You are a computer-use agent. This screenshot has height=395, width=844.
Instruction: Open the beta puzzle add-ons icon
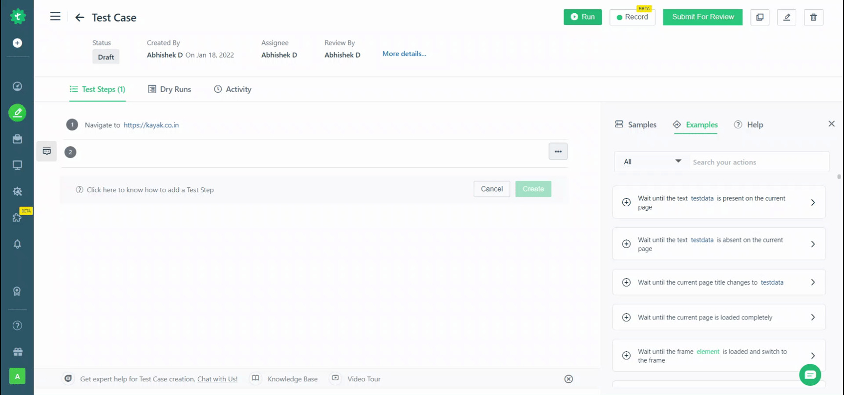point(17,217)
